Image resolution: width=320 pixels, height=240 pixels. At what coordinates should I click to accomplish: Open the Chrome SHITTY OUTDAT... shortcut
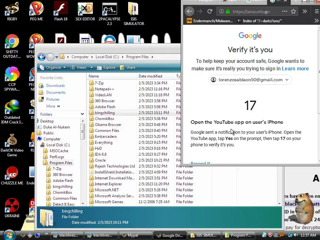(12, 46)
